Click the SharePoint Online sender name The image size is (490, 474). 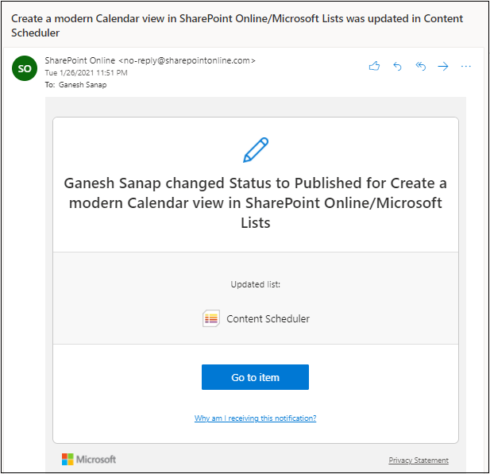click(80, 60)
